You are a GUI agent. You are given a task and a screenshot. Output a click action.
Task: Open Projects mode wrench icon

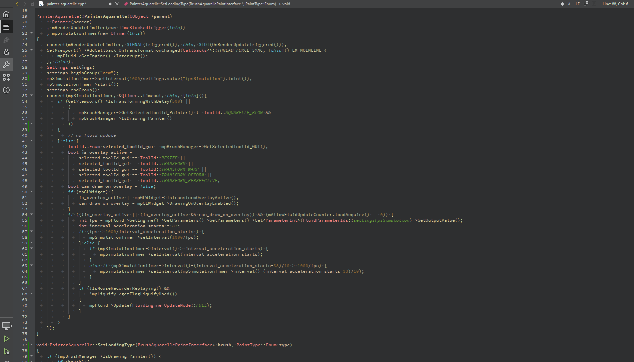6,65
